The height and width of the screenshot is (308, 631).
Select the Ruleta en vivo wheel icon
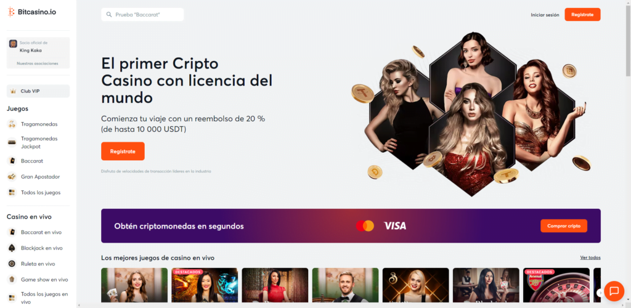click(12, 264)
